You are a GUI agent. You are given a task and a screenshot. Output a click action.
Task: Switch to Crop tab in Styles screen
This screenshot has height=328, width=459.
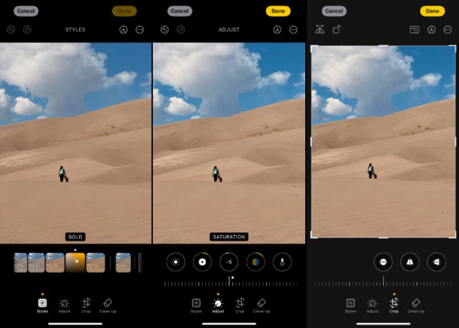coord(86,306)
